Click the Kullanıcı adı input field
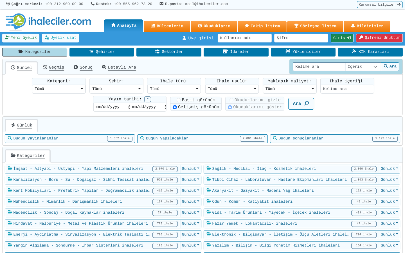This screenshot has height=253, width=405. 245,38
